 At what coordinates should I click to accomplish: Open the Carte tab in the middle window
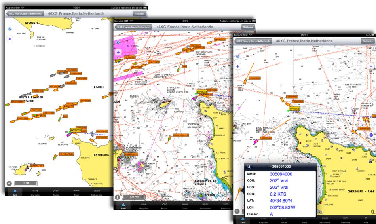coord(123,206)
